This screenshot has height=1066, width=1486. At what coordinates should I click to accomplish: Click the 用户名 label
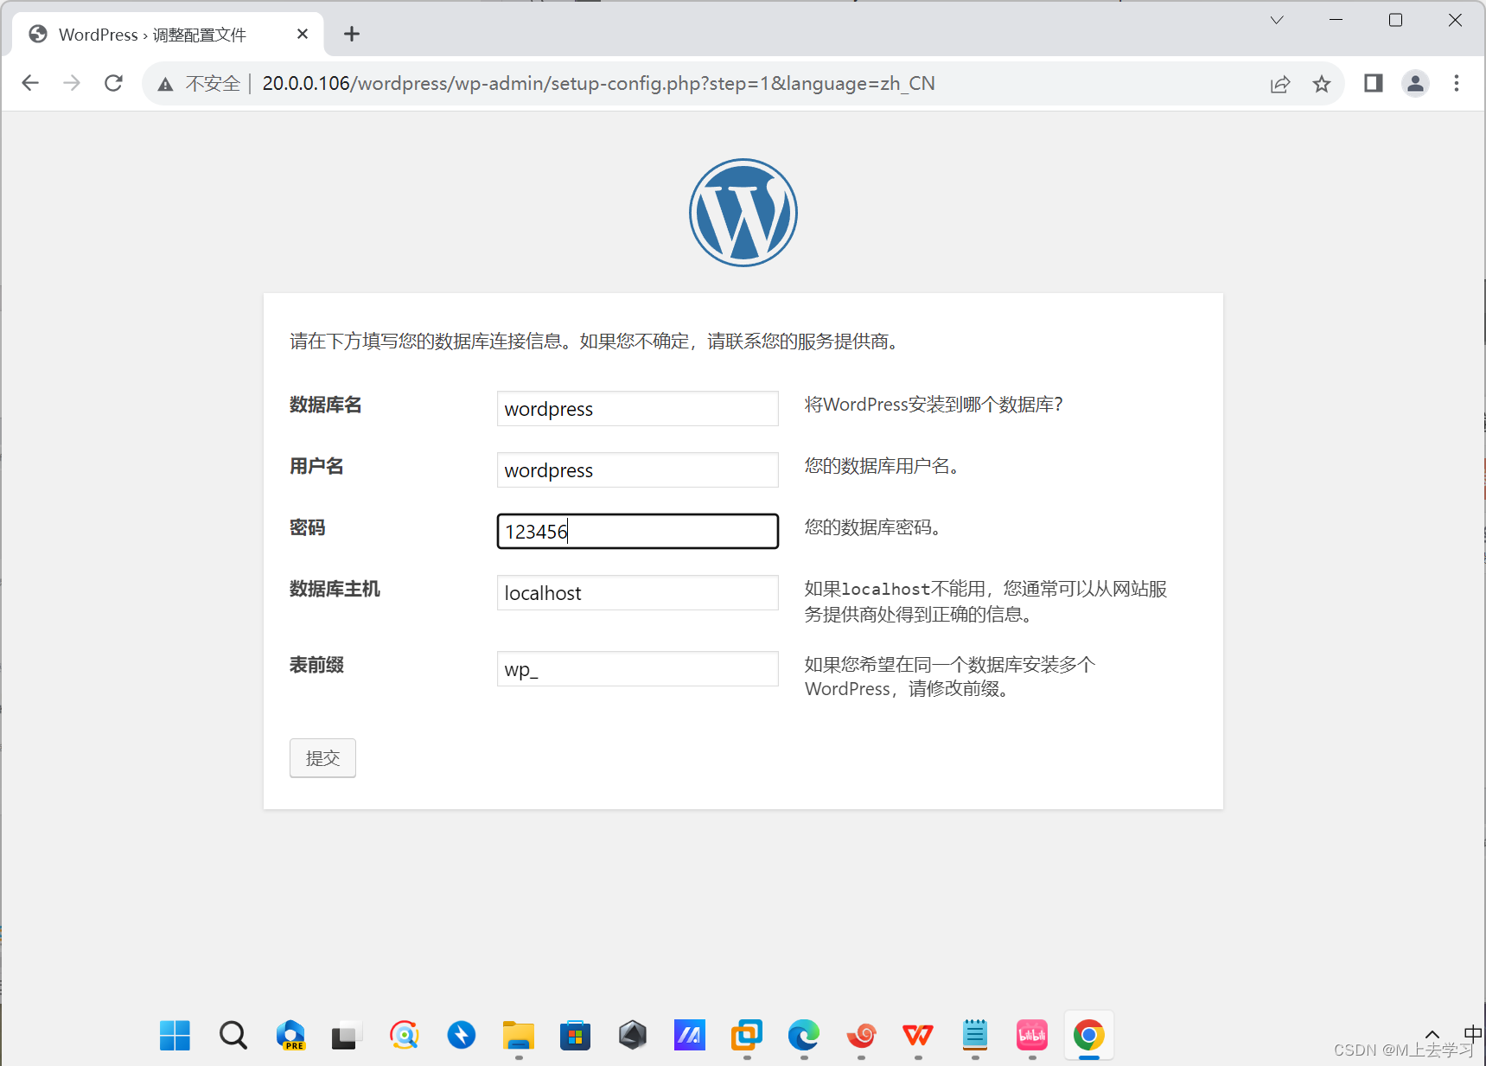click(316, 466)
